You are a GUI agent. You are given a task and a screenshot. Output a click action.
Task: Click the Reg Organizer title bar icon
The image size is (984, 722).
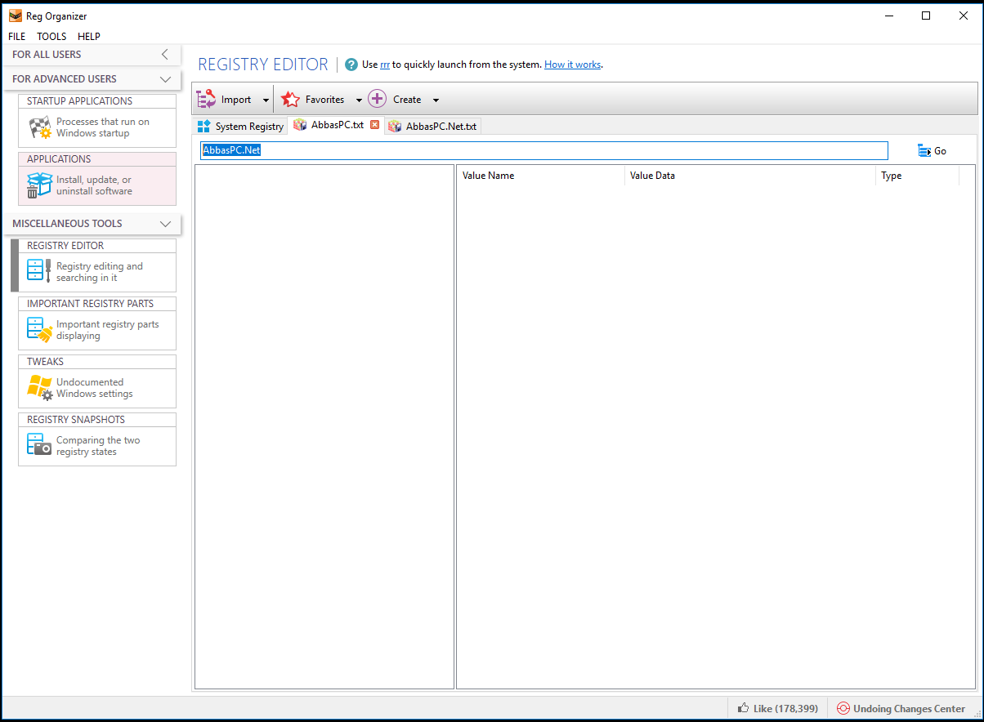(x=16, y=16)
